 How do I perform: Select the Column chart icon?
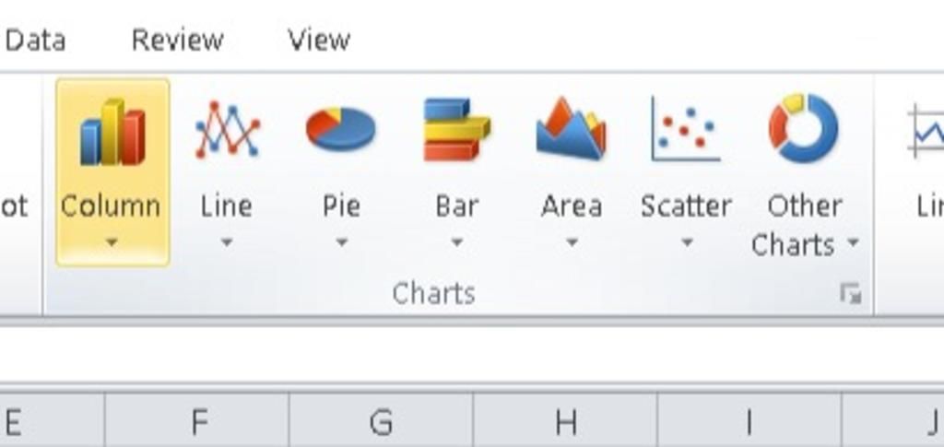[x=112, y=132]
